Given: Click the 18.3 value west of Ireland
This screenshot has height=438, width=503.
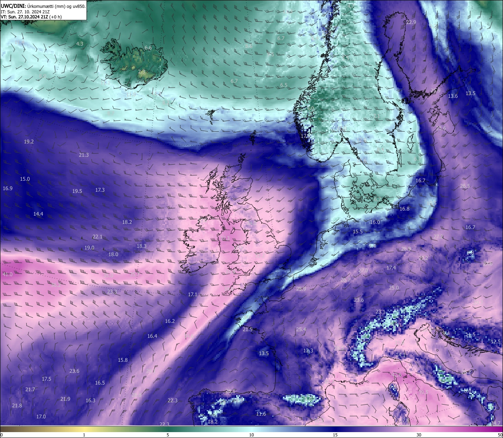Looking at the screenshot, I should click(141, 246).
